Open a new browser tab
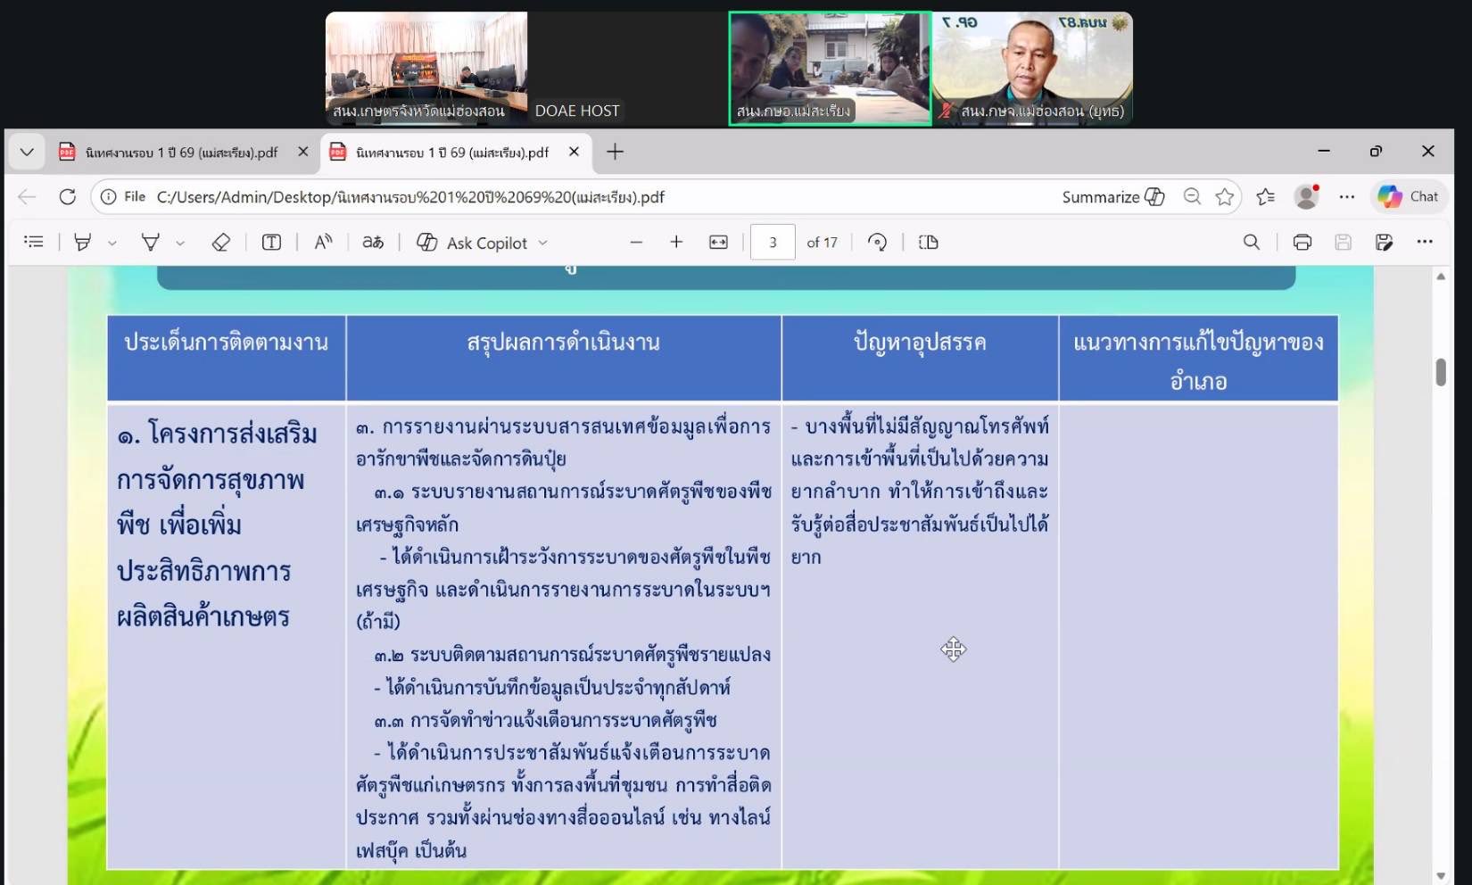Image resolution: width=1472 pixels, height=885 pixels. click(x=615, y=153)
